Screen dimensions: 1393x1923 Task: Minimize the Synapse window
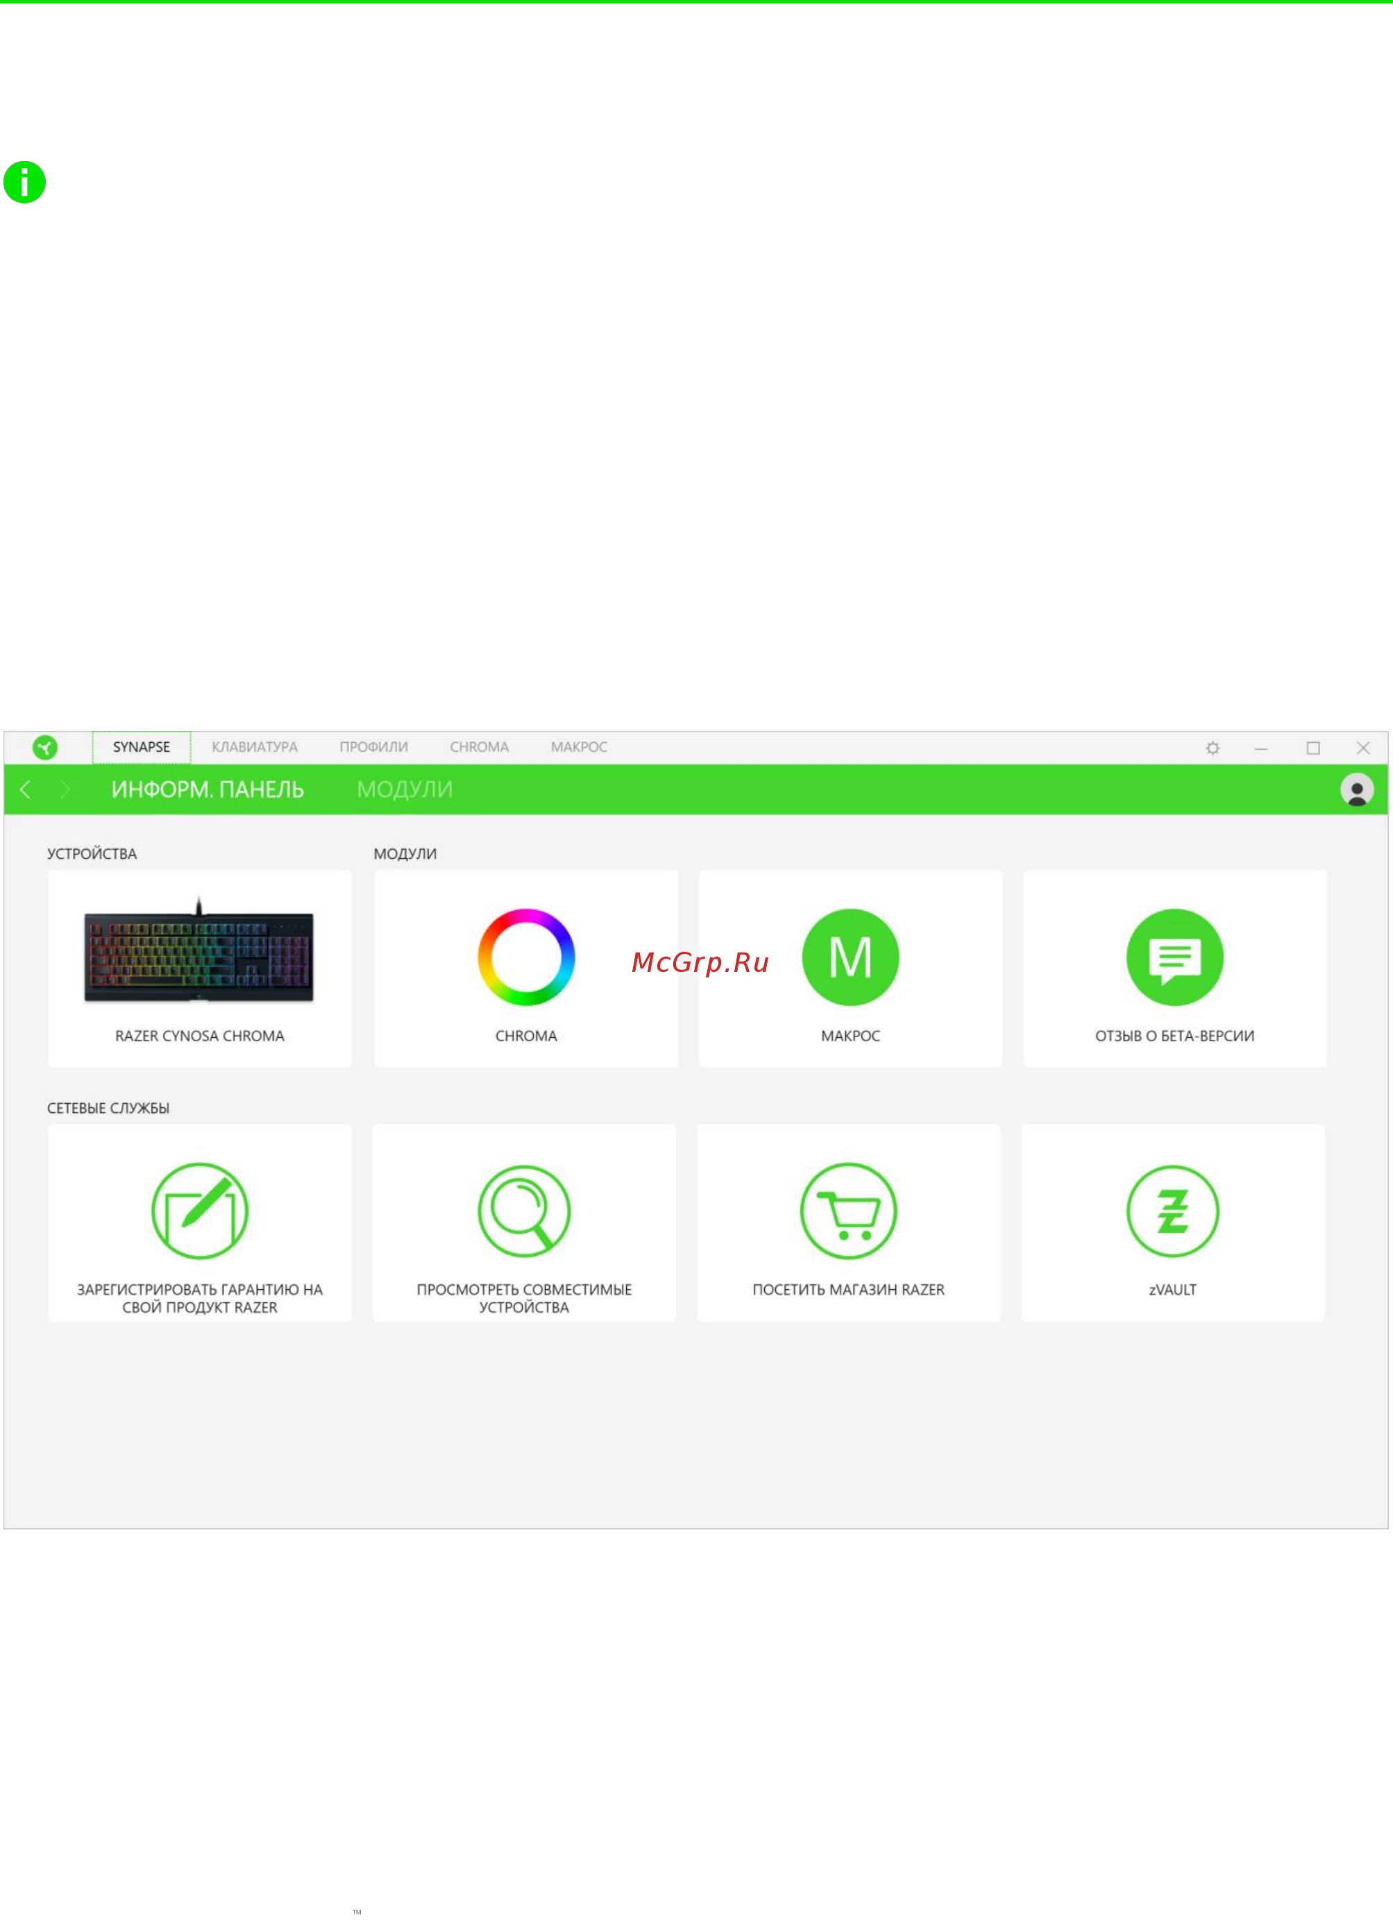1260,748
